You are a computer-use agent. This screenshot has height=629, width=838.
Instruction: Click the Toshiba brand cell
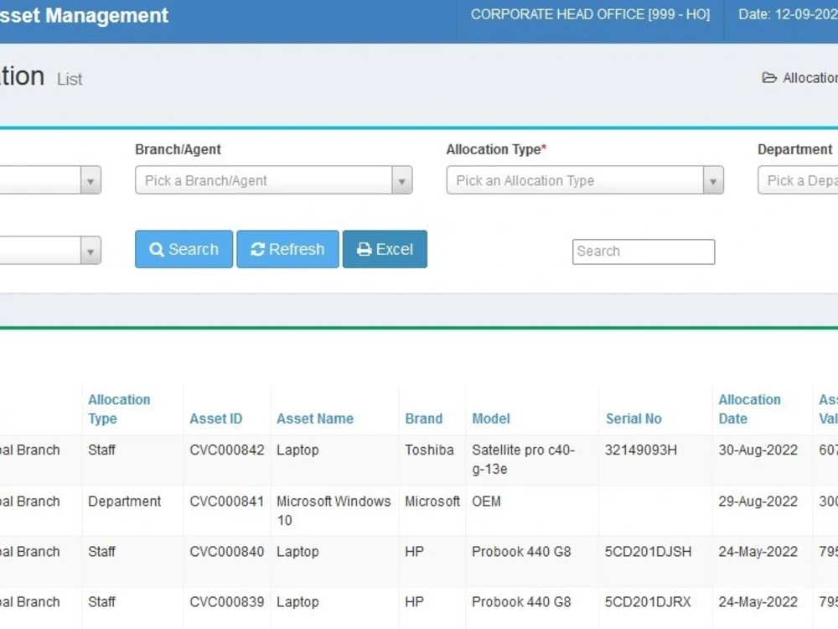pyautogui.click(x=429, y=450)
